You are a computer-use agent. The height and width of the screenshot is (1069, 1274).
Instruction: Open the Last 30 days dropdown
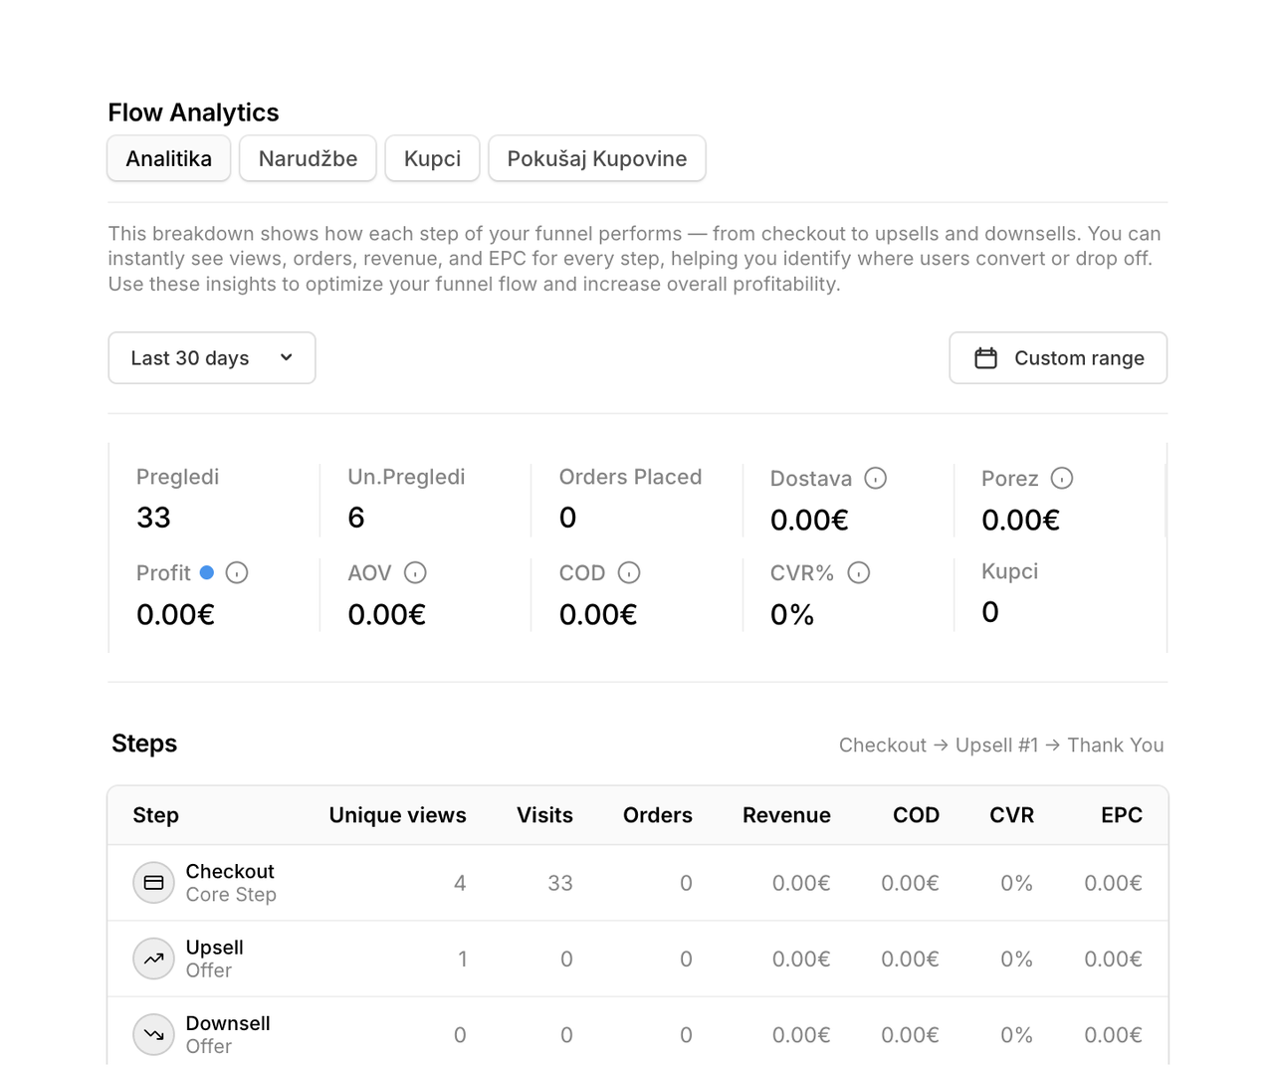[212, 358]
